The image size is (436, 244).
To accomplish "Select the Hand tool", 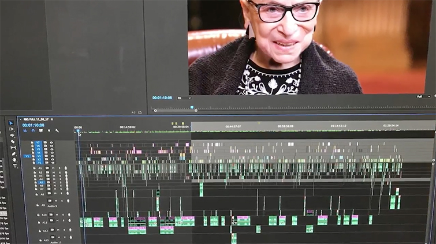I will (x=14, y=160).
